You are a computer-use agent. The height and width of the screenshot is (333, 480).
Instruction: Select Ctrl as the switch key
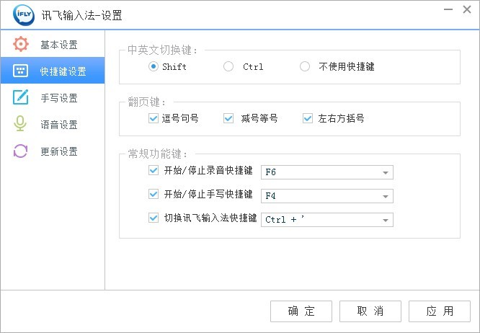(229, 67)
